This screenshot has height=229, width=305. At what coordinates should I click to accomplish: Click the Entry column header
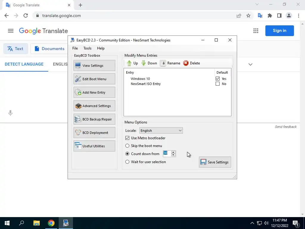pyautogui.click(x=130, y=72)
